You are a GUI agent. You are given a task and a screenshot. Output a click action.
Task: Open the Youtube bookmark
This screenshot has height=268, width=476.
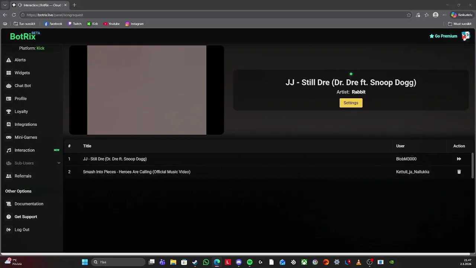112,24
